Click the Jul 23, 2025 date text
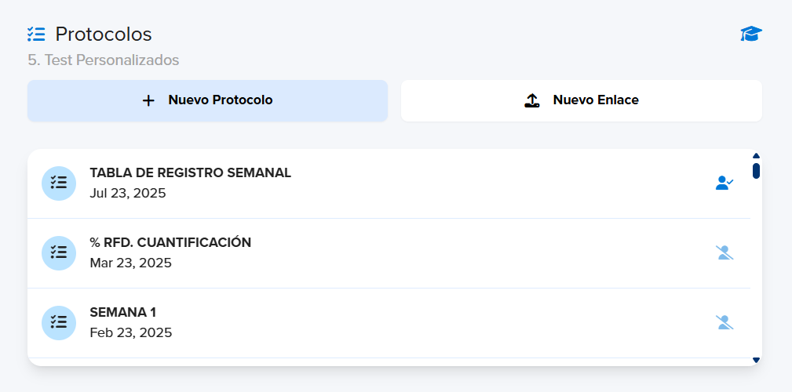This screenshot has height=392, width=792. [128, 193]
